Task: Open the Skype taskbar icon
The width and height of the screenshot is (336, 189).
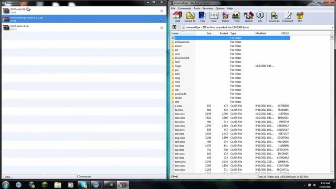Action: click(x=83, y=185)
